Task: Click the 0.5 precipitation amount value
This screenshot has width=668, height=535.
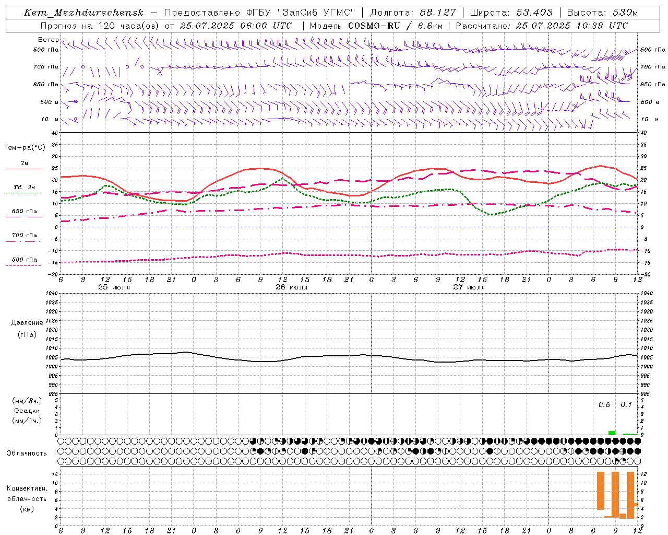Action: tap(604, 405)
